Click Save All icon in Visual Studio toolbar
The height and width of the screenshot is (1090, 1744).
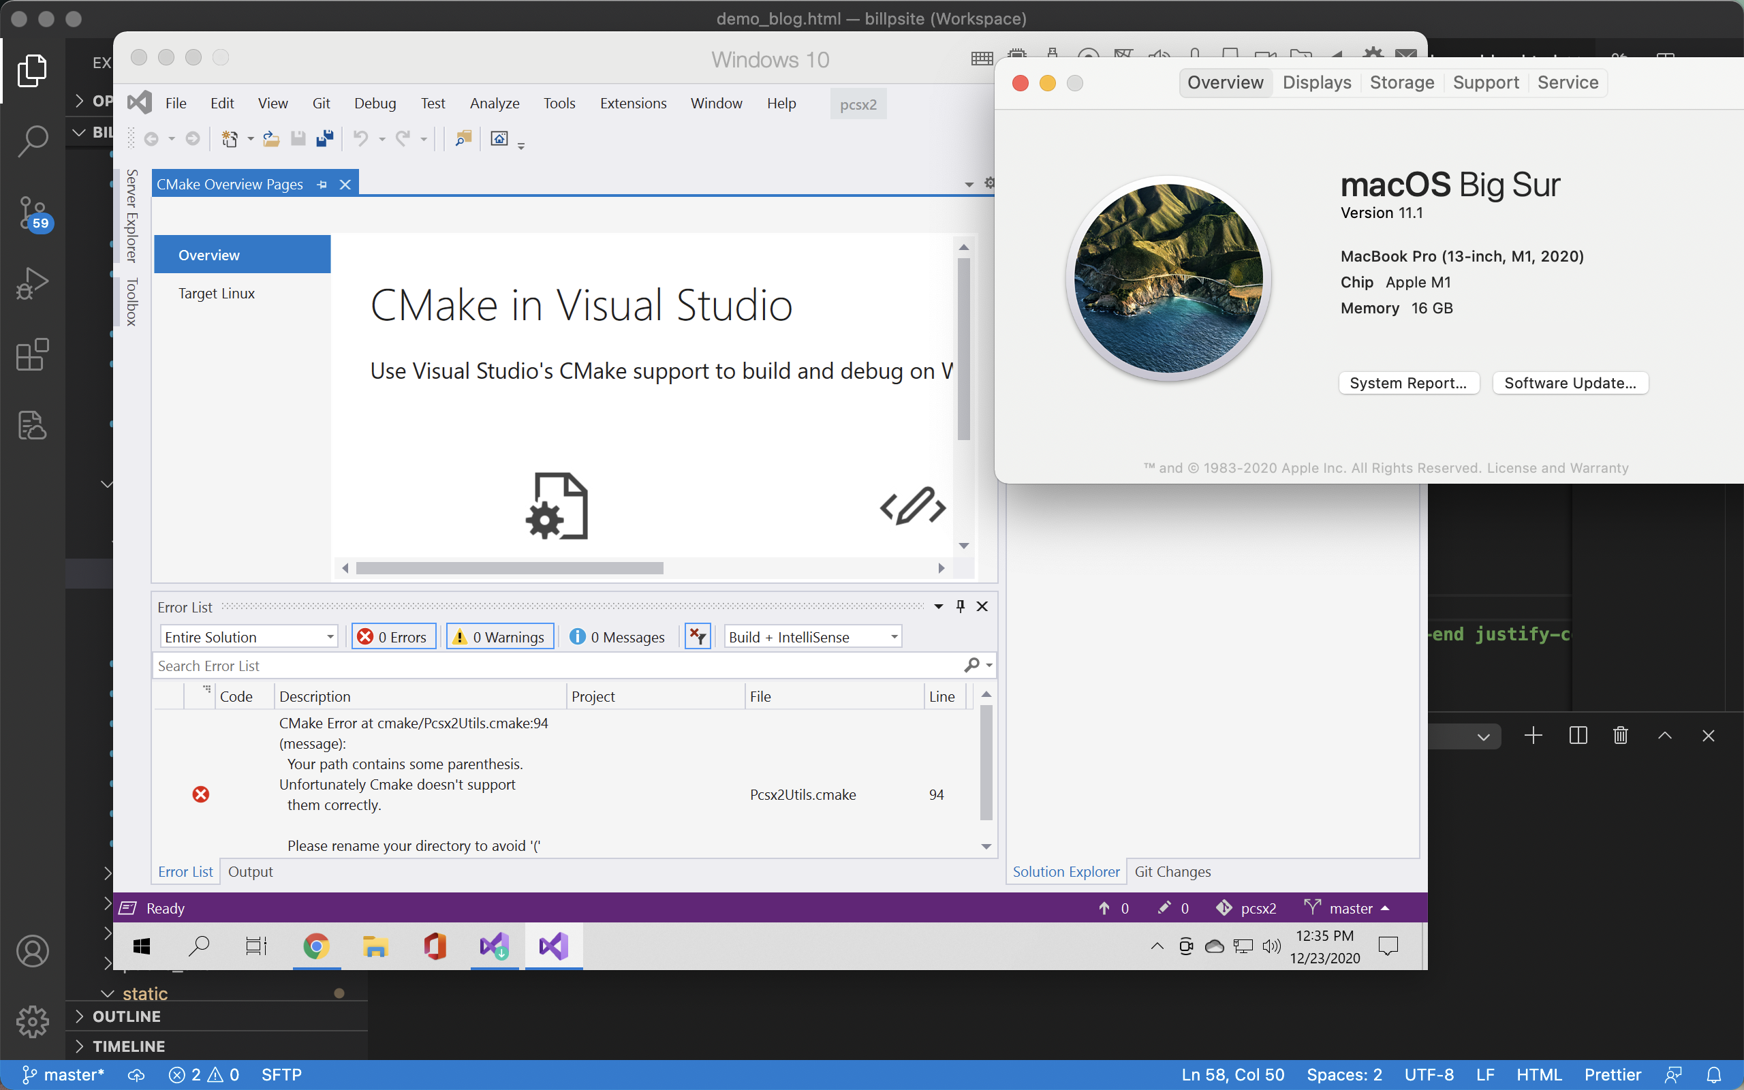tap(325, 138)
